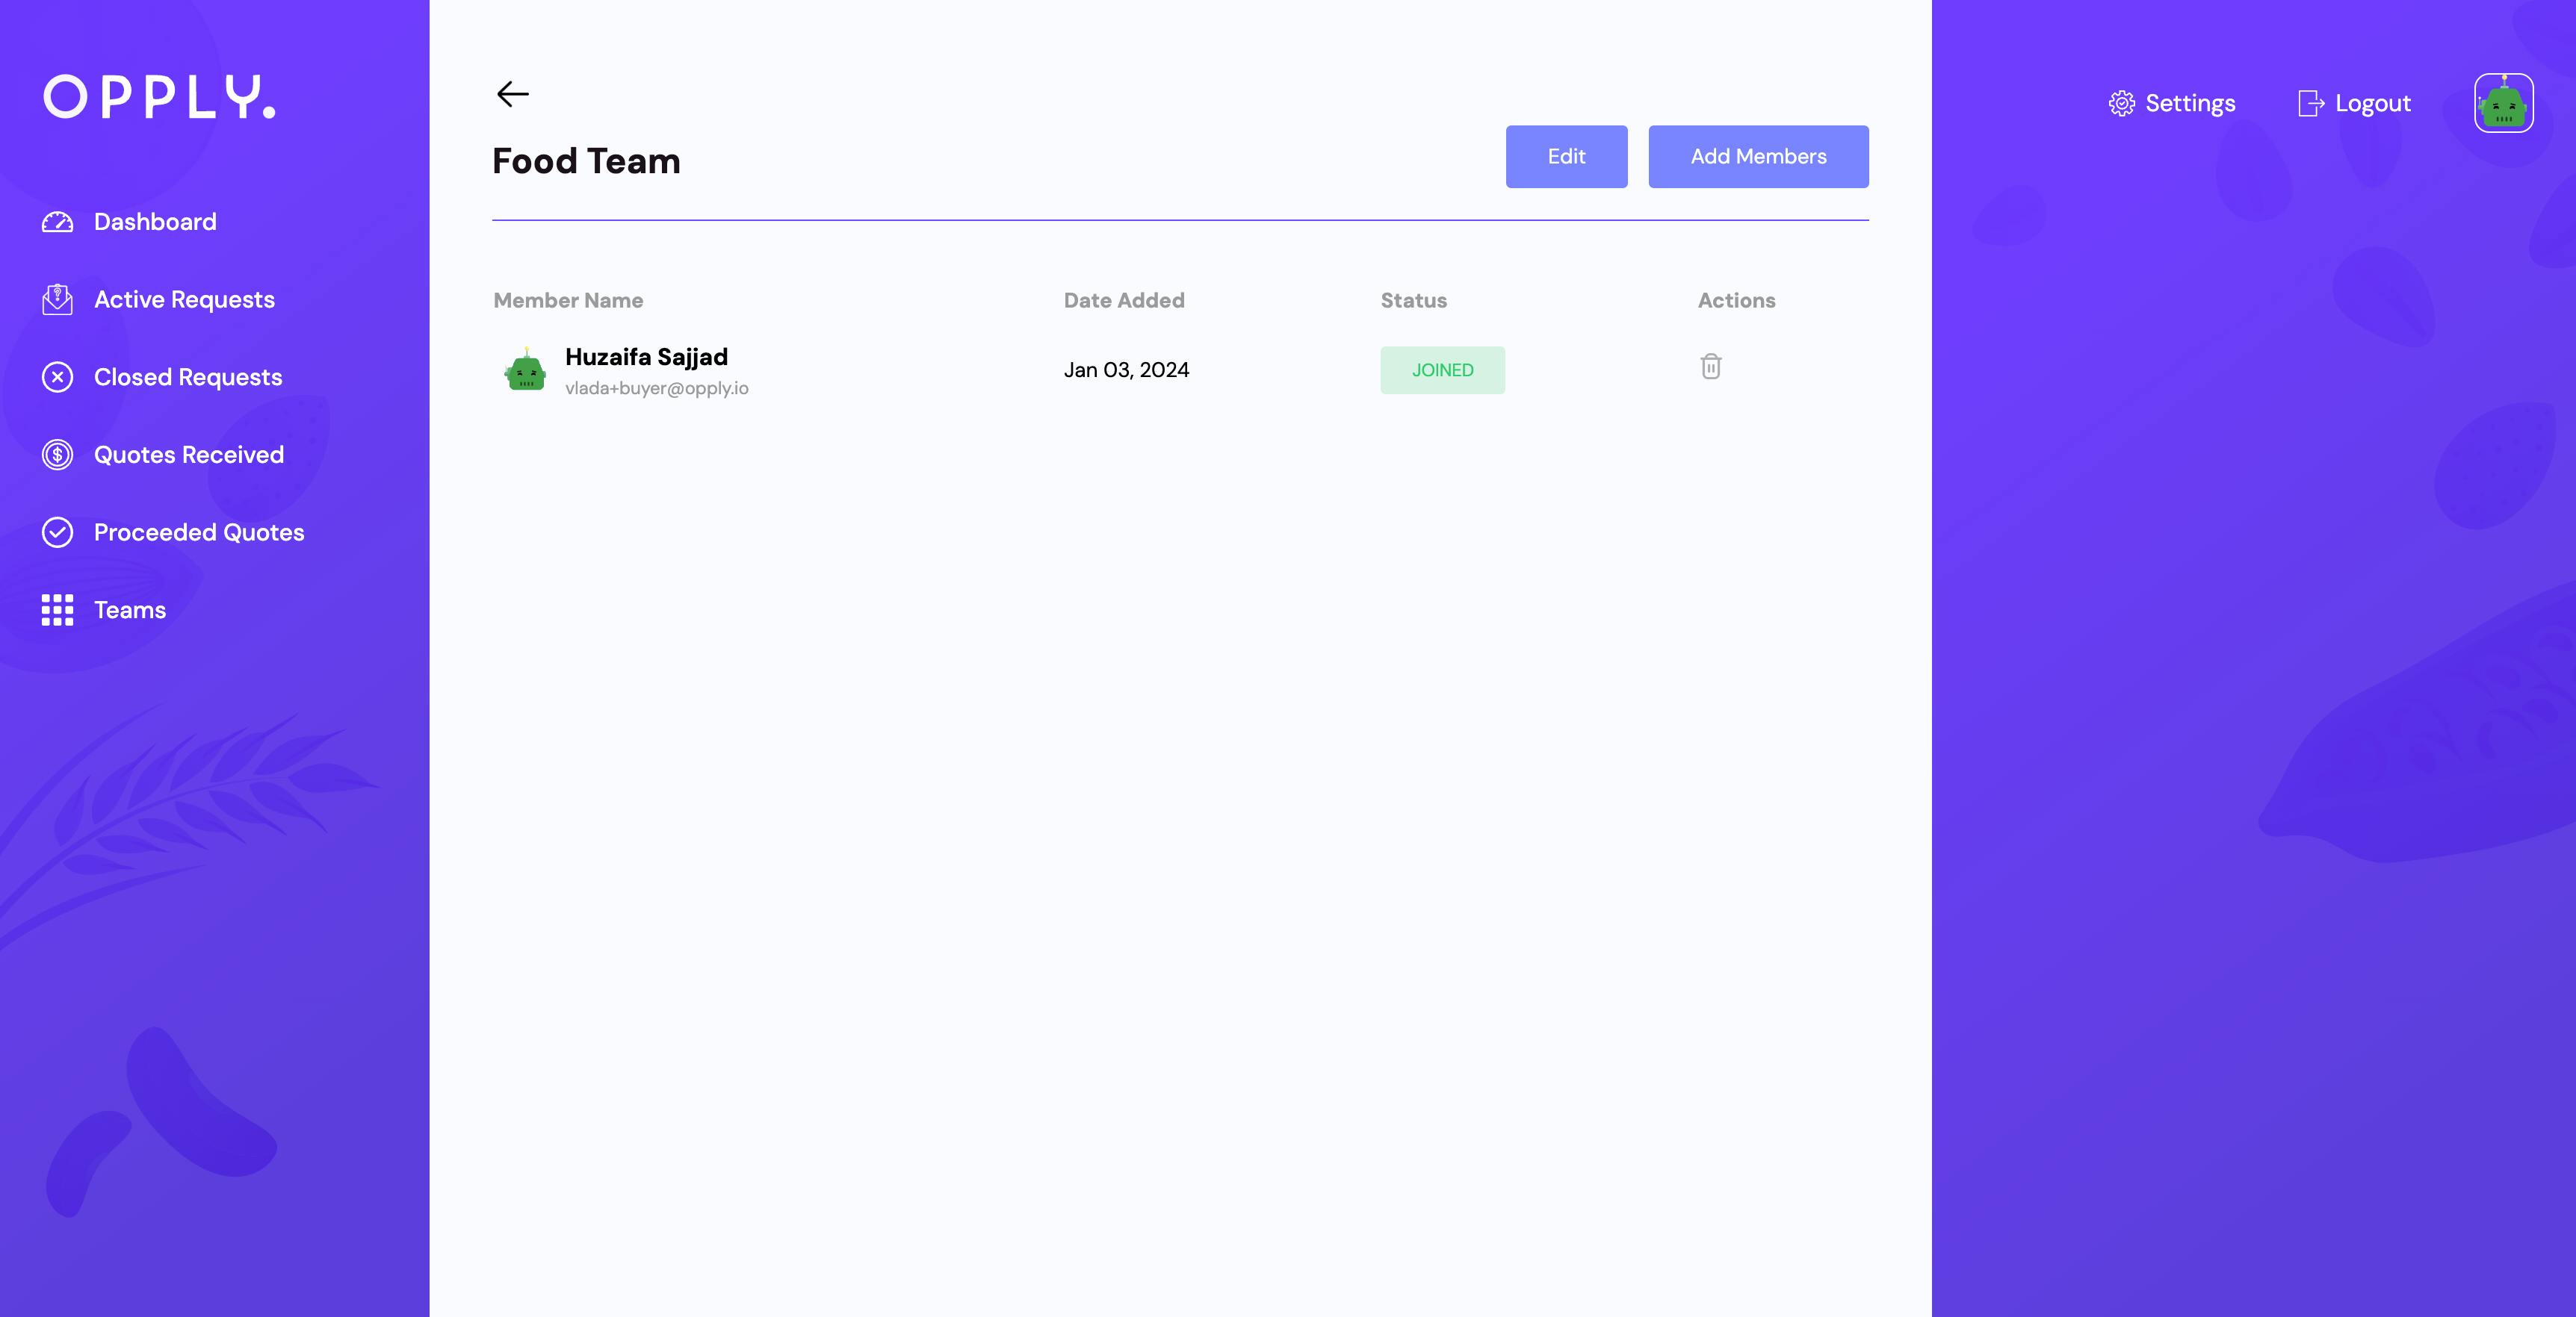
Task: Click the Proceeded Quotes checkmark icon
Action: click(57, 532)
